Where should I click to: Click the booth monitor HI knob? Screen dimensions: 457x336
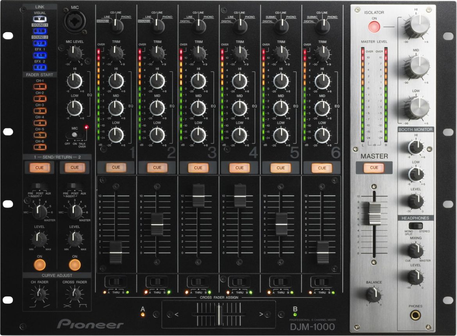coord(416,147)
